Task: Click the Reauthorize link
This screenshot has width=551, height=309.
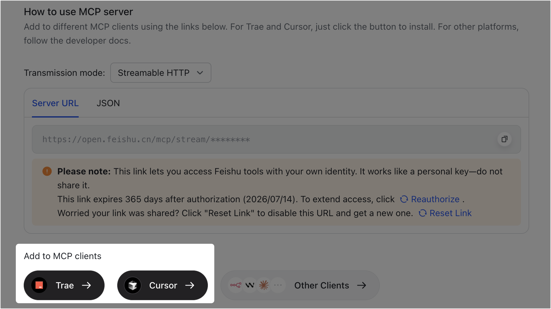Action: tap(435, 199)
